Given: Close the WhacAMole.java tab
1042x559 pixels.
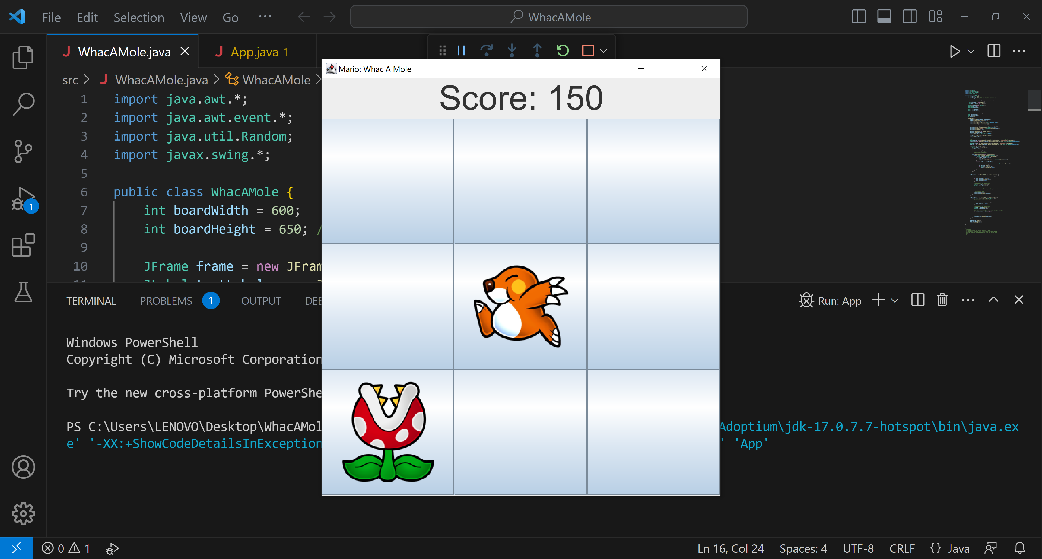Looking at the screenshot, I should (x=185, y=51).
